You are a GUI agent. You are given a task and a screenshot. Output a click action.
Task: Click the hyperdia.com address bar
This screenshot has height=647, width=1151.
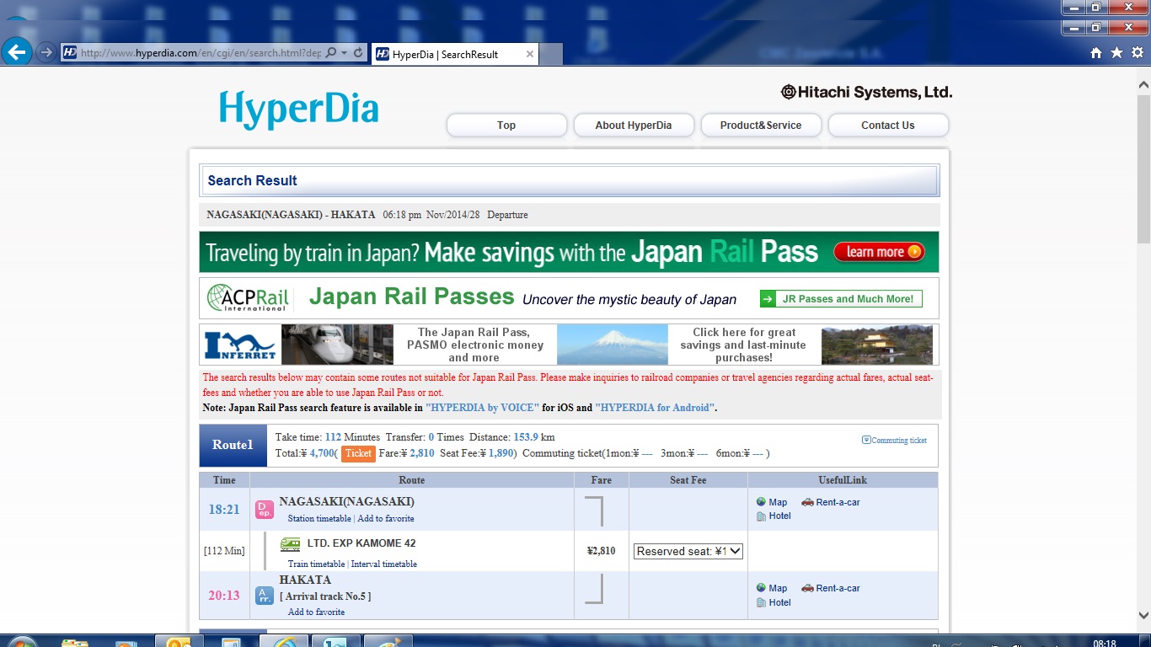tap(202, 52)
